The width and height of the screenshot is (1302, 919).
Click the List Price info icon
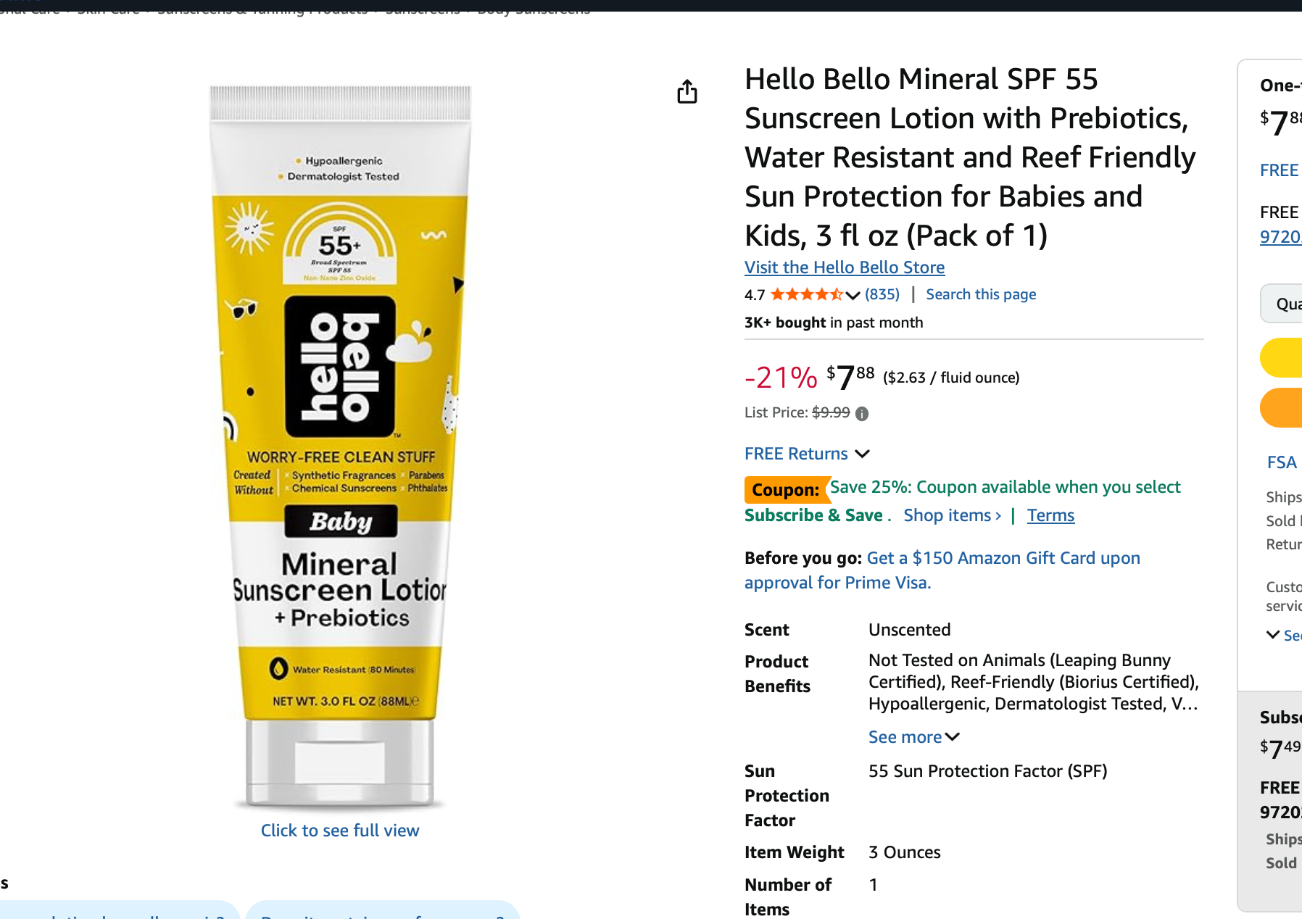pyautogui.click(x=862, y=413)
